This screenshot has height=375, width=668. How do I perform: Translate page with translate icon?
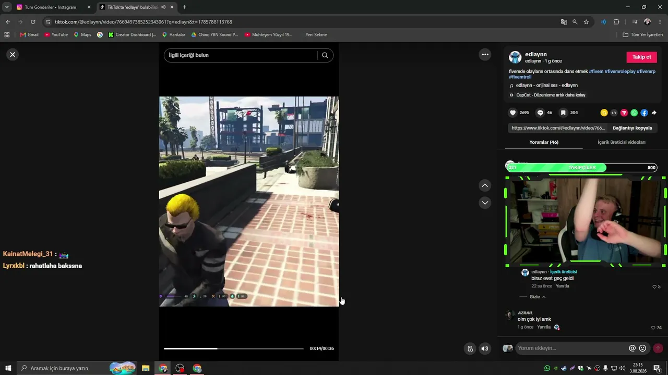[x=564, y=22]
